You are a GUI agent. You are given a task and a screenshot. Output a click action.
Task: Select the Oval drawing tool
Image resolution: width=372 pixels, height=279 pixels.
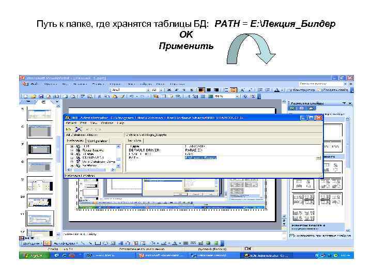pyautogui.click(x=105, y=243)
